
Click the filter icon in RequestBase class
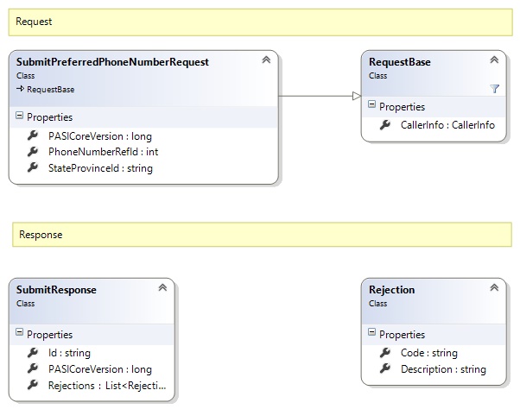tap(495, 89)
